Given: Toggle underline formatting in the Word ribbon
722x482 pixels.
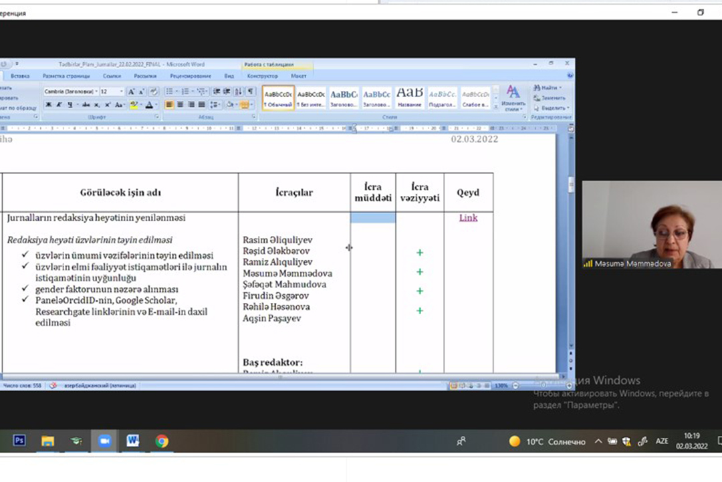Looking at the screenshot, I should click(x=69, y=105).
